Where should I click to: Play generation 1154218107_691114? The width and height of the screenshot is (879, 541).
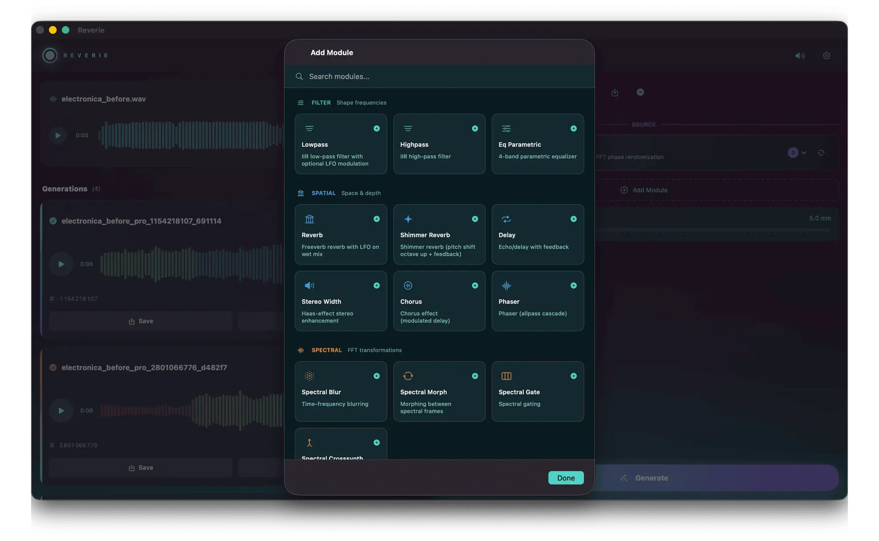coord(61,264)
